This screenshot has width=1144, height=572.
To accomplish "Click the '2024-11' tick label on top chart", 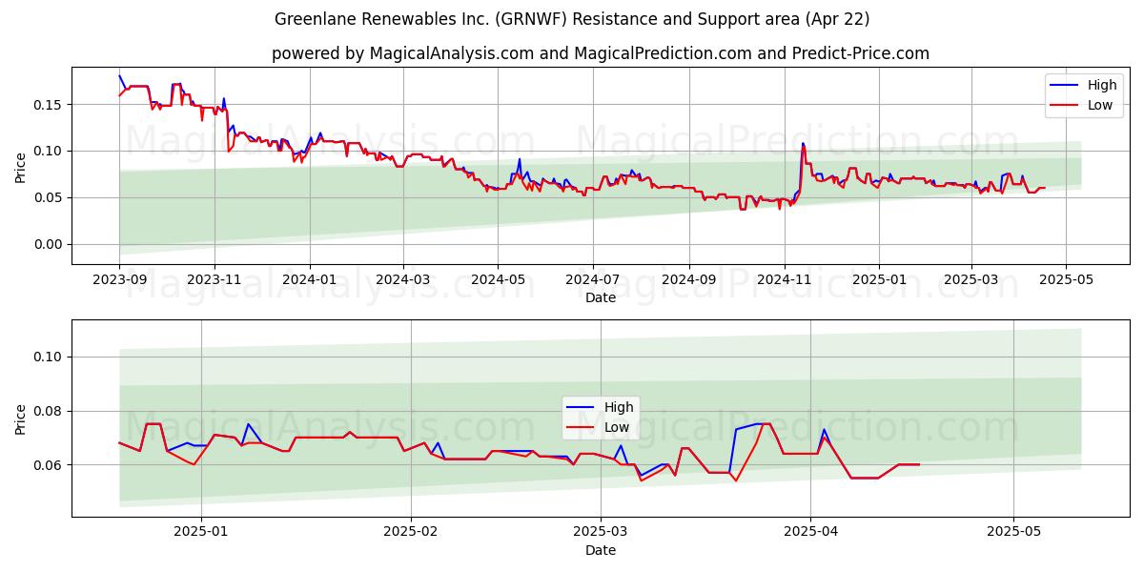I will [x=784, y=280].
